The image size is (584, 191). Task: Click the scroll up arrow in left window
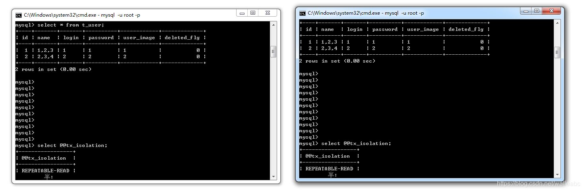pos(273,25)
